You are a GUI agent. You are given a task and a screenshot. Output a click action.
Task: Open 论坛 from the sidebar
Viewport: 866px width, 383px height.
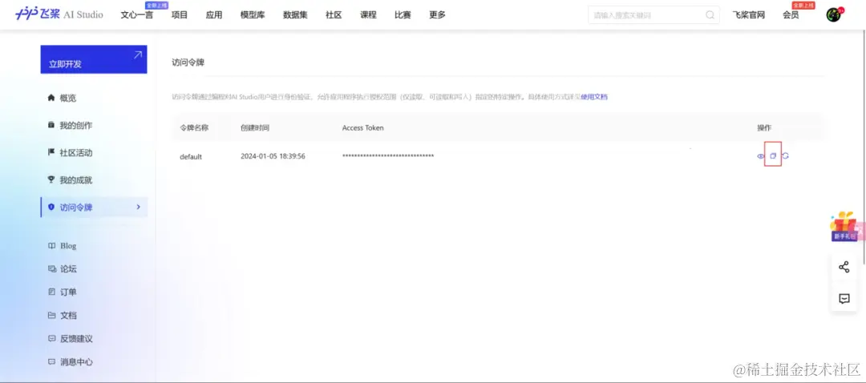coord(68,268)
